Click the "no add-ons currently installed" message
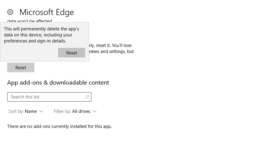Screen dimensions: 259x152 click(x=59, y=126)
